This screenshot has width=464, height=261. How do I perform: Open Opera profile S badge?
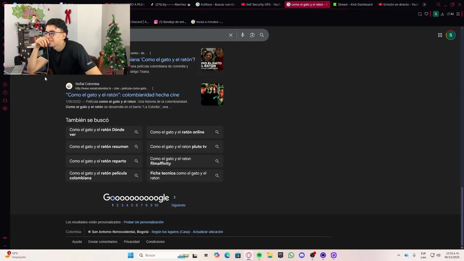point(436,14)
